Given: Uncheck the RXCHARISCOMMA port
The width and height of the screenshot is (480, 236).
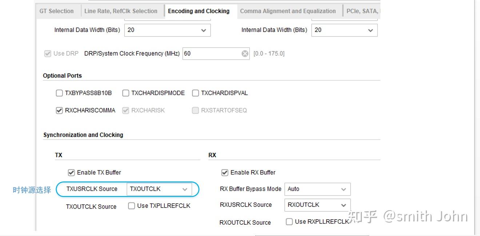Looking at the screenshot, I should (59, 110).
